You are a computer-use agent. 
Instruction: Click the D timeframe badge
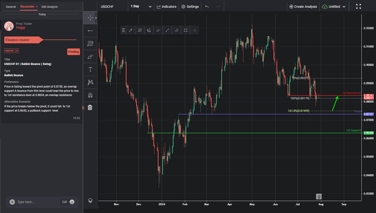coord(17,51)
